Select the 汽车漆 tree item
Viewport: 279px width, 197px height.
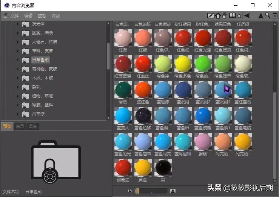38,114
